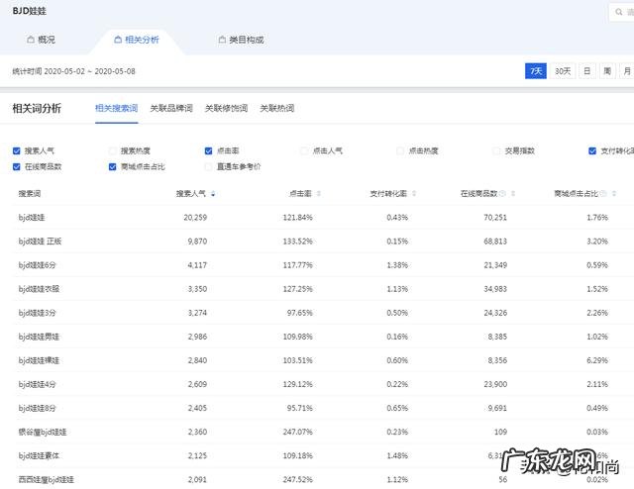The image size is (634, 489).
Task: Click the 6.29% mall click share
Action: (597, 360)
